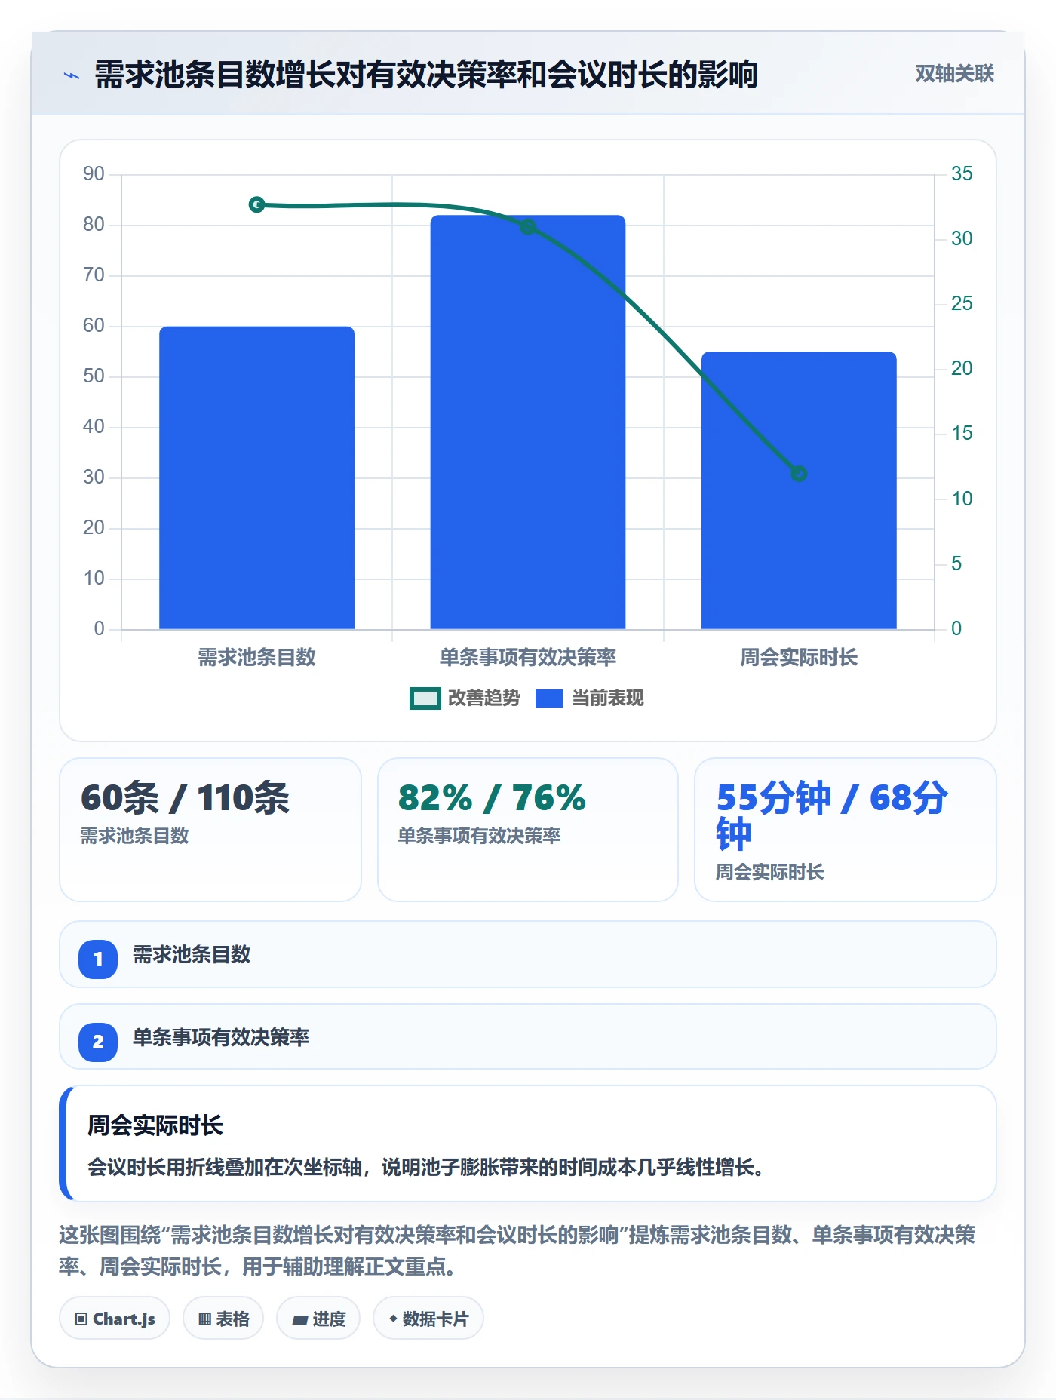
Task: Toggle the 改善趋势 legend swatch
Action: point(425,698)
